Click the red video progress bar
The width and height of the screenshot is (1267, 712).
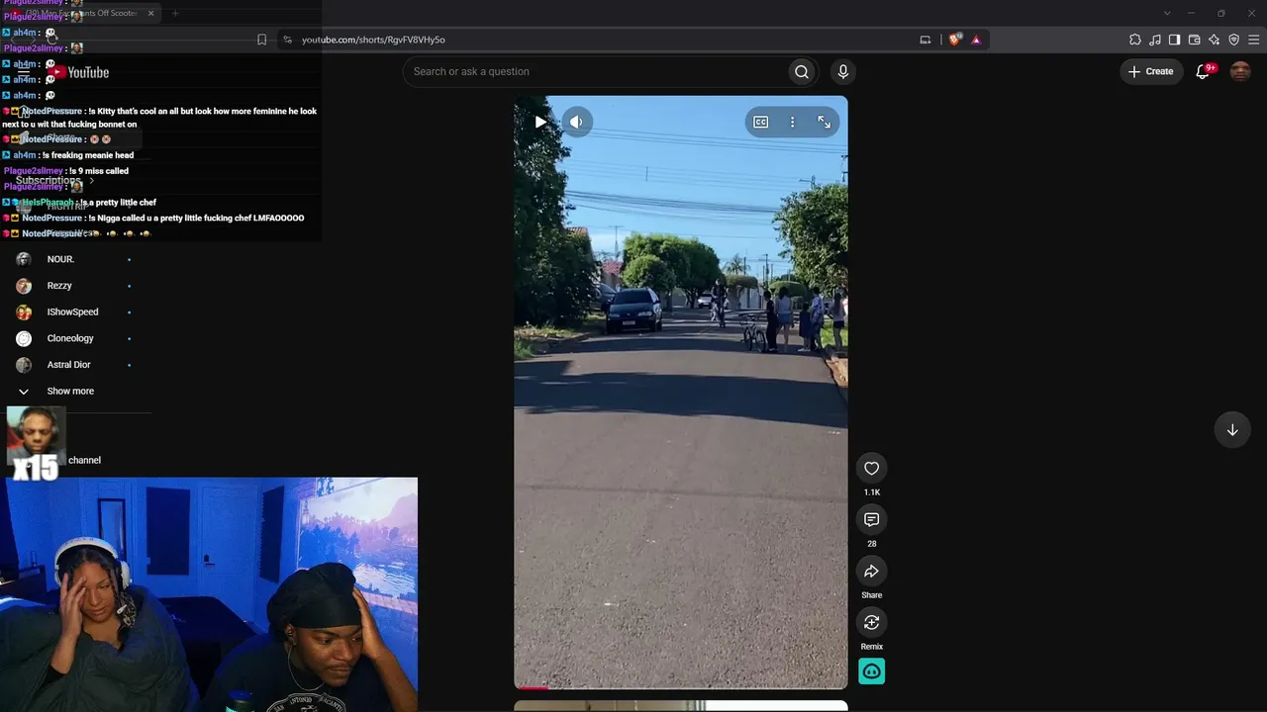coord(532,687)
